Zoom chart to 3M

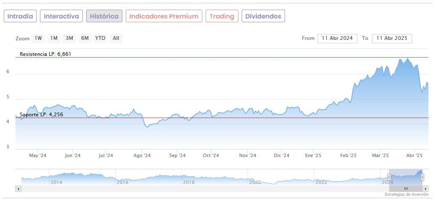69,38
